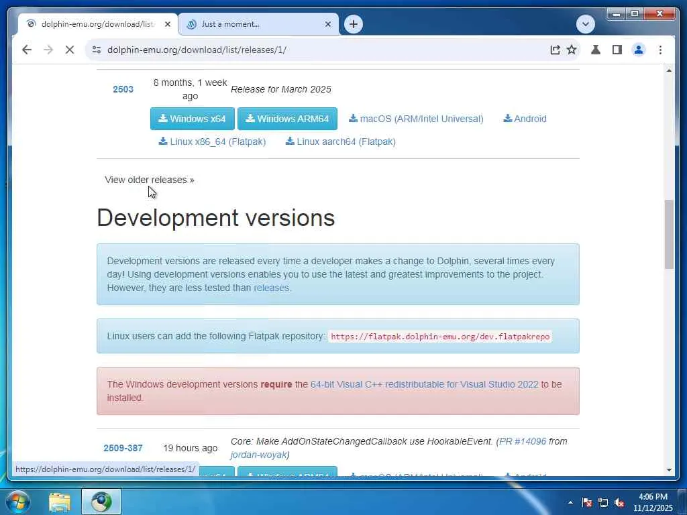
Task: Click the share page icon
Action: coord(555,50)
